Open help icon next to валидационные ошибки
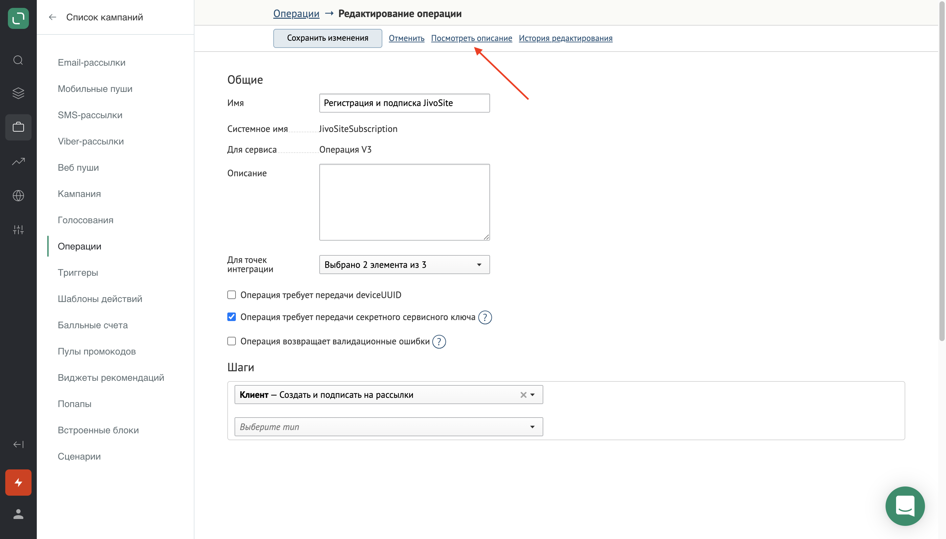This screenshot has width=946, height=539. (x=439, y=341)
